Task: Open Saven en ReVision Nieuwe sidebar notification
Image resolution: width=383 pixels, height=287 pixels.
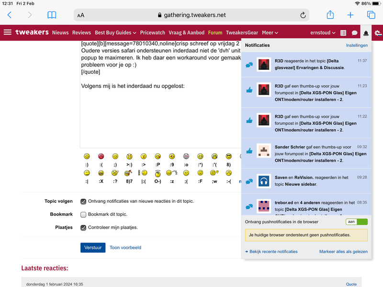Action: coord(306,181)
